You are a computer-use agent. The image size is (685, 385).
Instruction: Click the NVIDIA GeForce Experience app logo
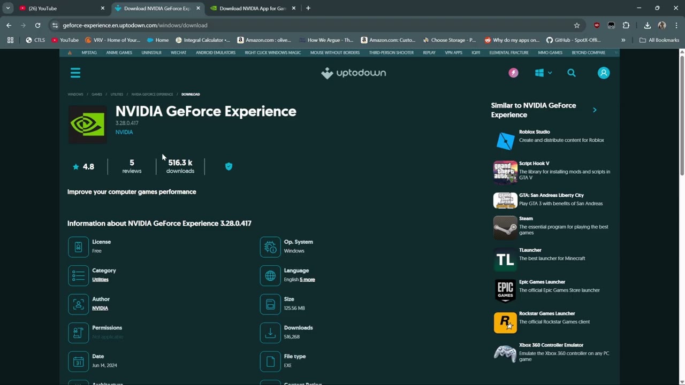87,125
